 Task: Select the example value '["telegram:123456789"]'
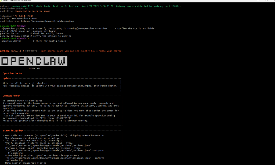click(56, 118)
